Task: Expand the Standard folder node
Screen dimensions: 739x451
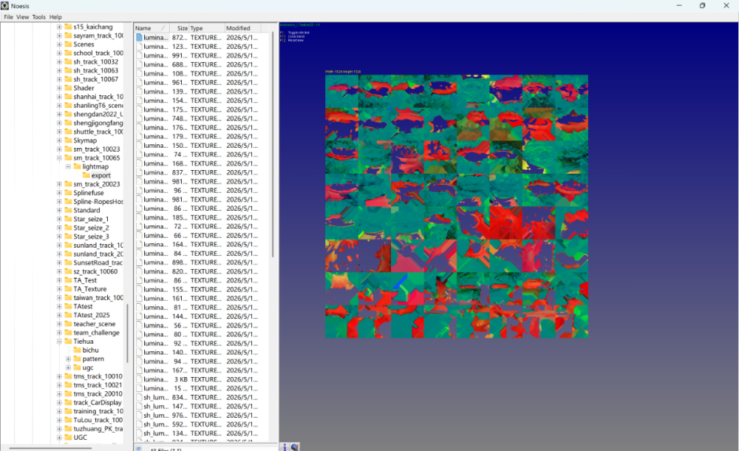Action: (59, 211)
